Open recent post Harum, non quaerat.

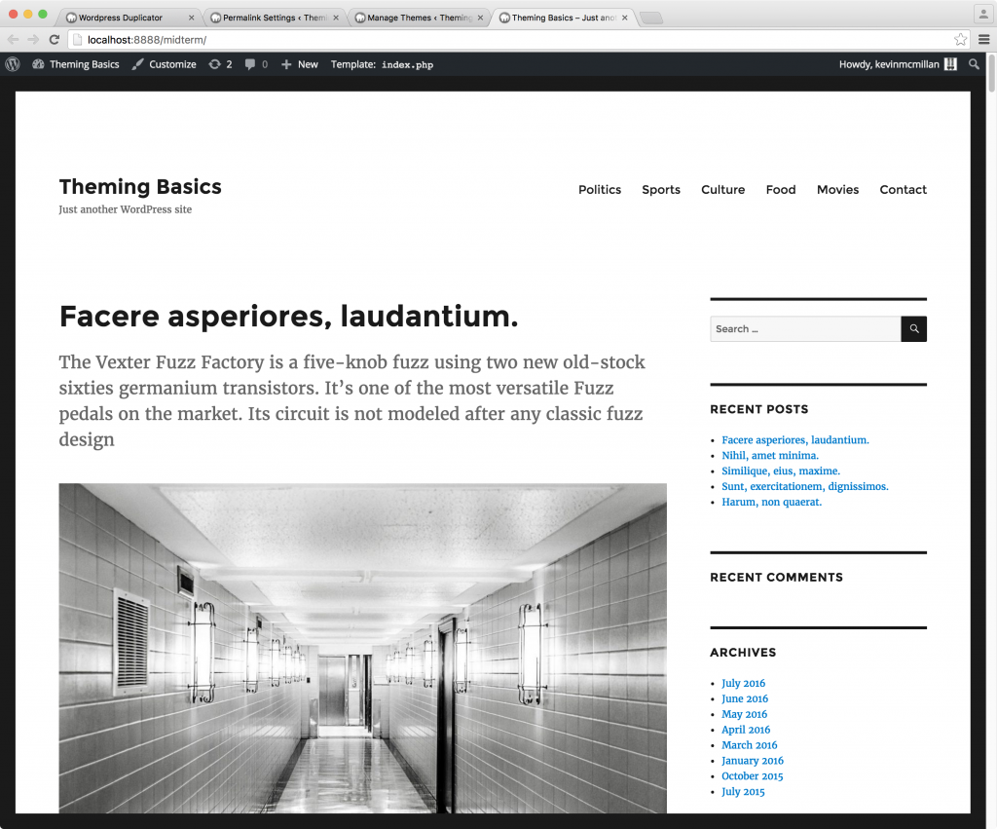click(771, 502)
